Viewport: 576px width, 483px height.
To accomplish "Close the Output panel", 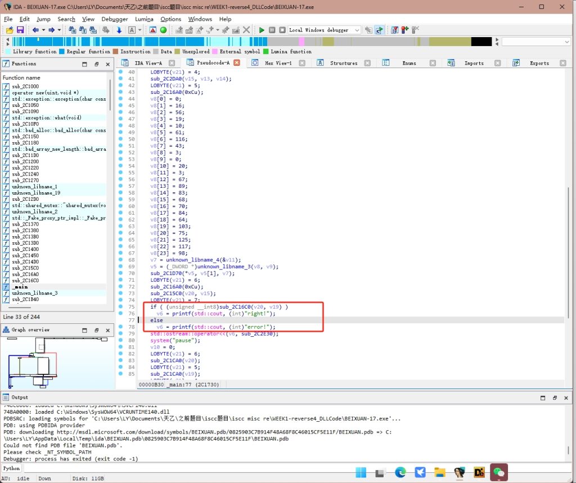I will (566, 398).
